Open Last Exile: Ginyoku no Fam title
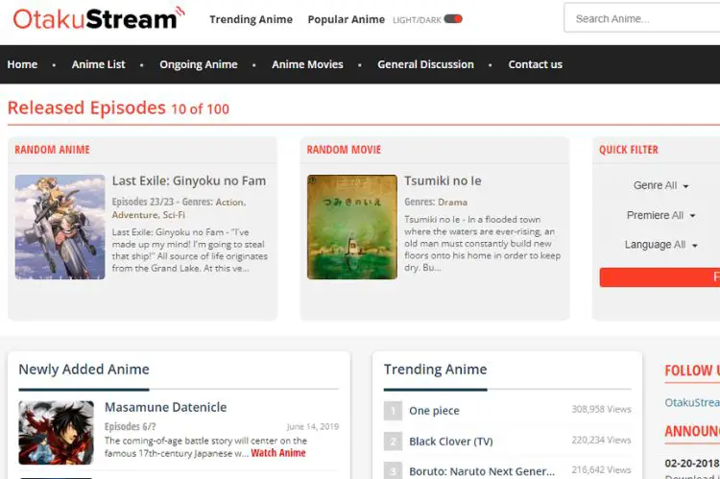The width and height of the screenshot is (720, 479). click(189, 181)
